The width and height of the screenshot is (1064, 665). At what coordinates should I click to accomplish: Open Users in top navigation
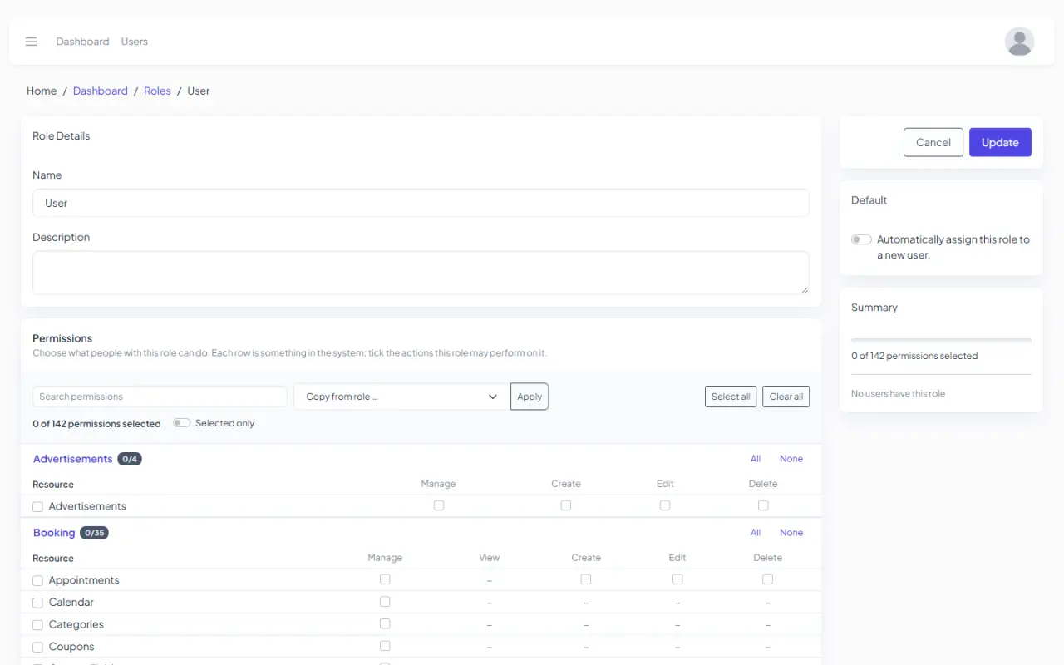tap(134, 42)
